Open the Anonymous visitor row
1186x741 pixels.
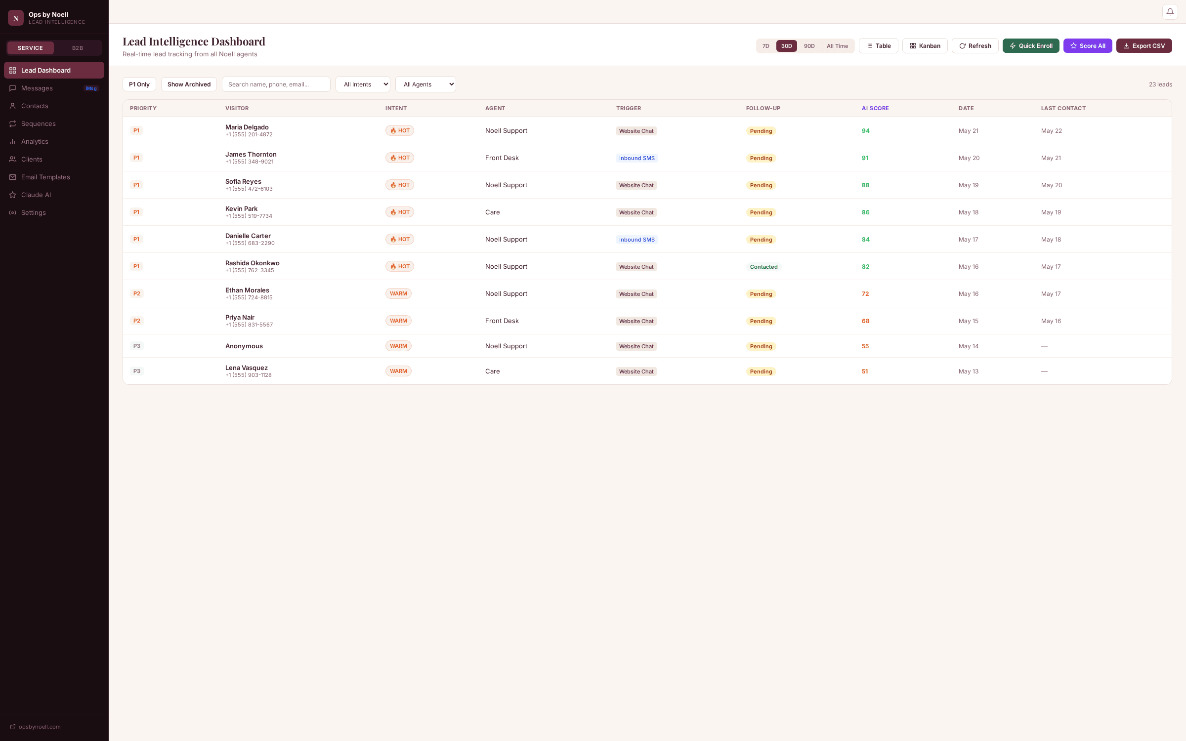[x=647, y=346]
